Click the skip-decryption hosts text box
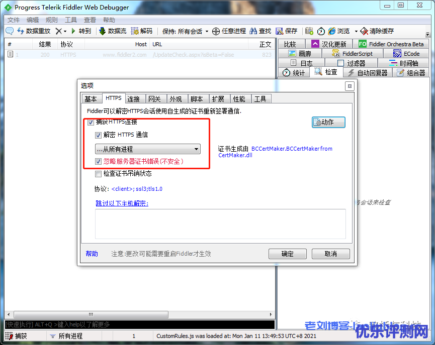 click(220, 223)
